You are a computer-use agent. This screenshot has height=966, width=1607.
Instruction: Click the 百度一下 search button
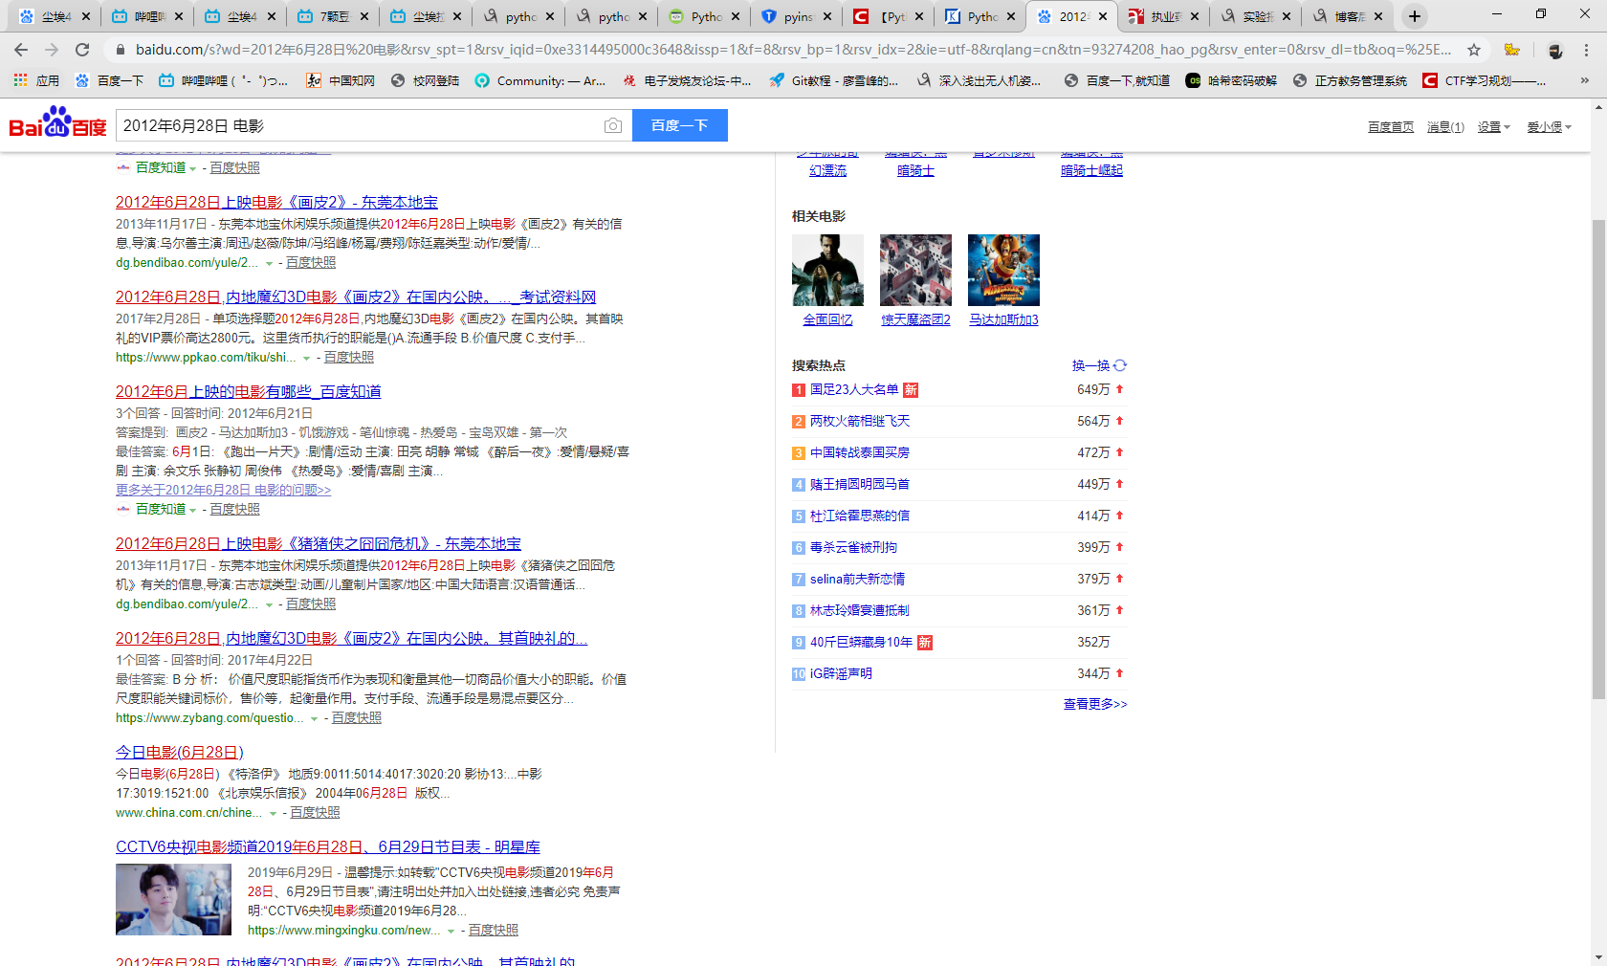click(x=679, y=125)
